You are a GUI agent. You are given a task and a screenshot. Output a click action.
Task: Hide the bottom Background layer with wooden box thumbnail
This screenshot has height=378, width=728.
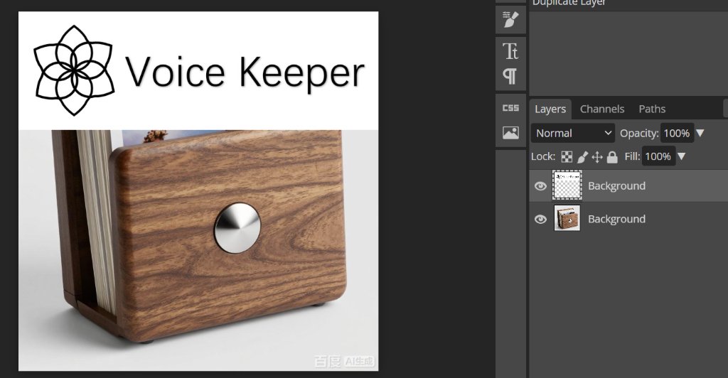(540, 219)
